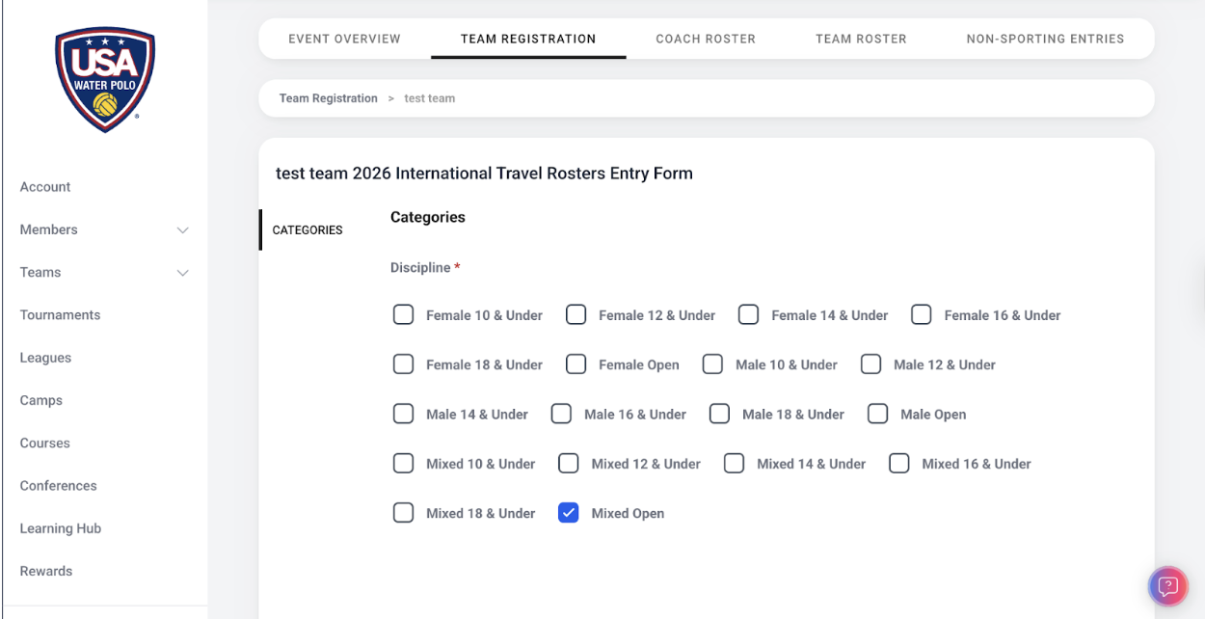Switch to the Event Overview tab
1205x619 pixels.
pyautogui.click(x=344, y=40)
